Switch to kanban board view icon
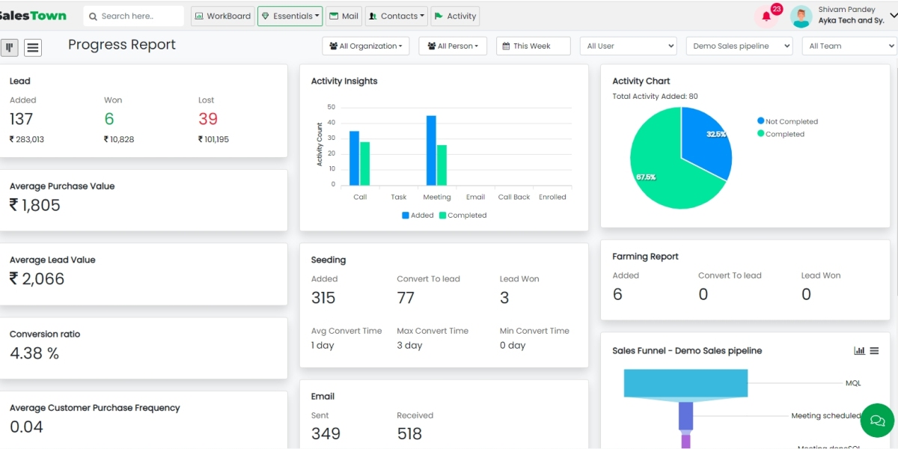The height and width of the screenshot is (449, 898). pyautogui.click(x=10, y=48)
